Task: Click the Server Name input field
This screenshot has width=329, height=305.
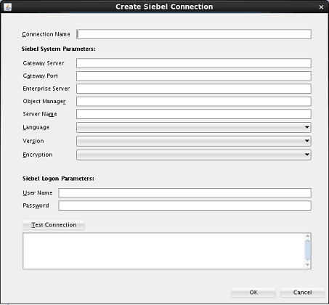Action: tap(194, 114)
